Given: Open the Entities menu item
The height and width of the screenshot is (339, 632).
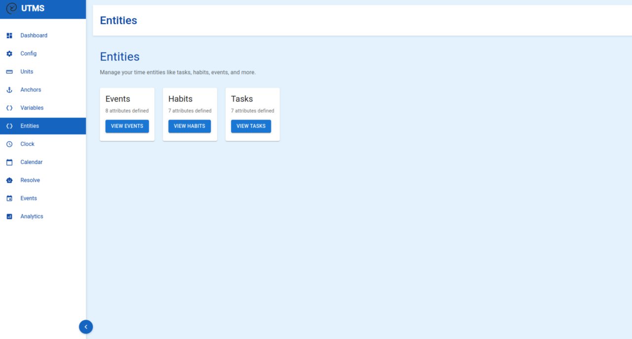Looking at the screenshot, I should pos(30,126).
